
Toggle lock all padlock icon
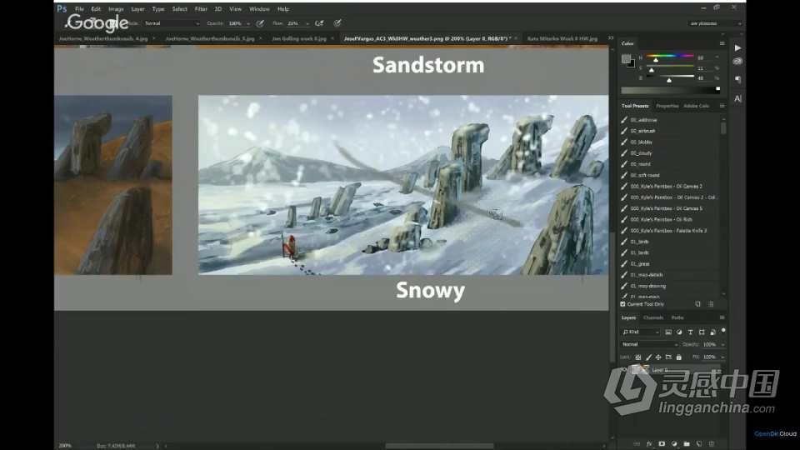[x=678, y=357]
